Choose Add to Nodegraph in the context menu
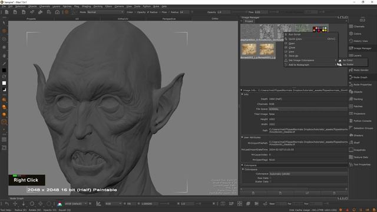The width and height of the screenshot is (377, 212). [x=310, y=65]
